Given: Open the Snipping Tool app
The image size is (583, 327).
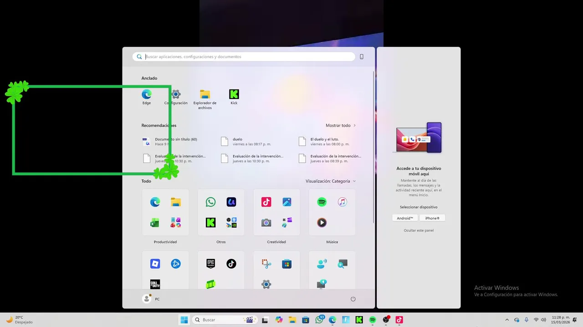Looking at the screenshot, I should click(266, 264).
